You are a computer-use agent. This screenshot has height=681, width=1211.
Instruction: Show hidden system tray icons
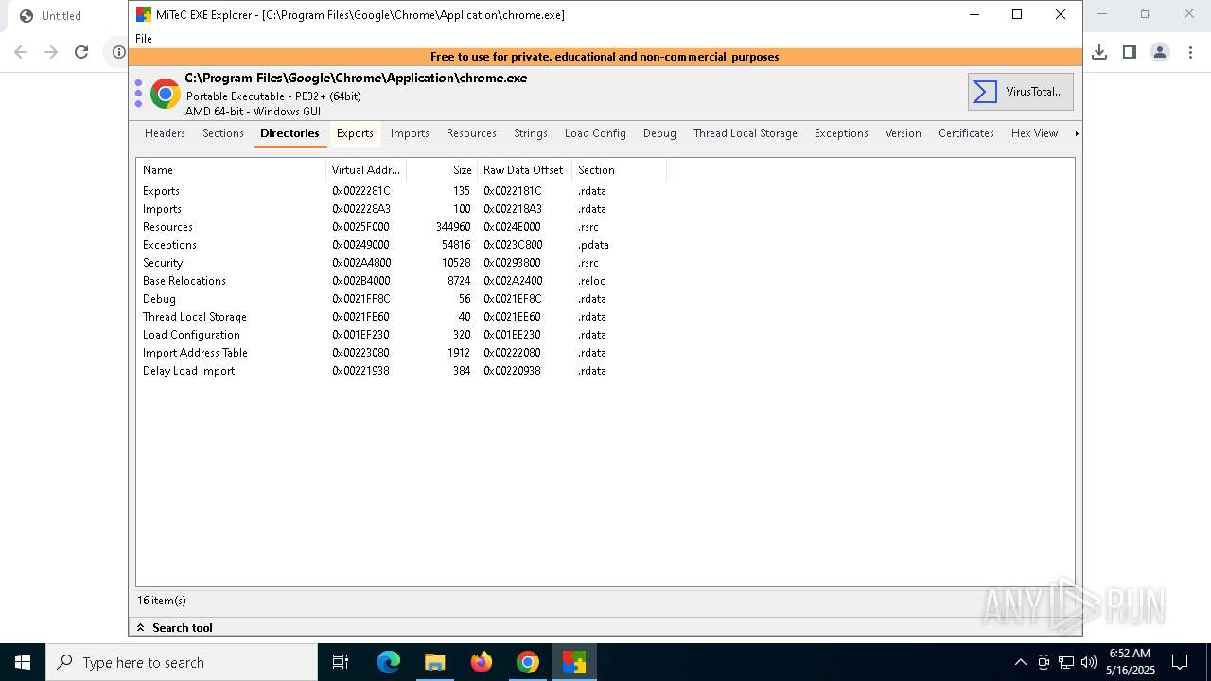[x=1020, y=662]
